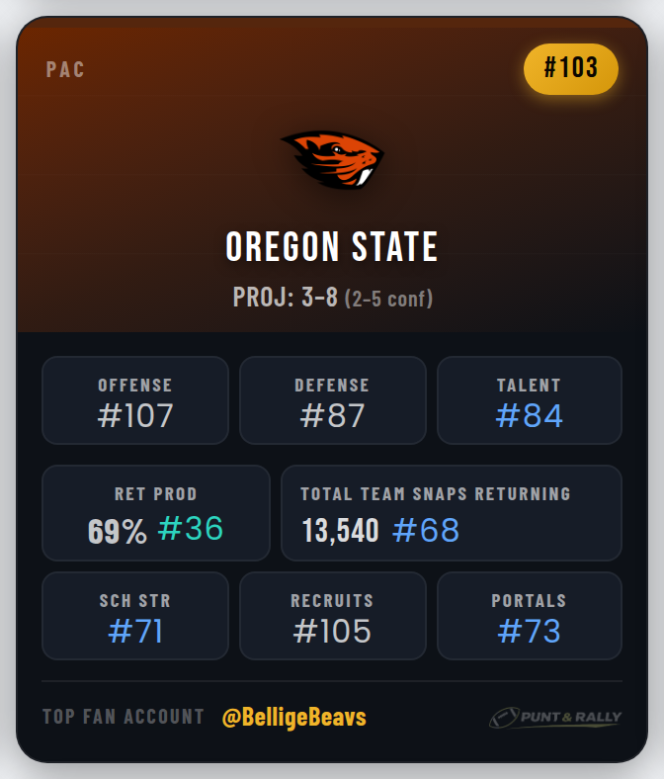Open the Portals #73 card
664x779 pixels.
tap(529, 616)
